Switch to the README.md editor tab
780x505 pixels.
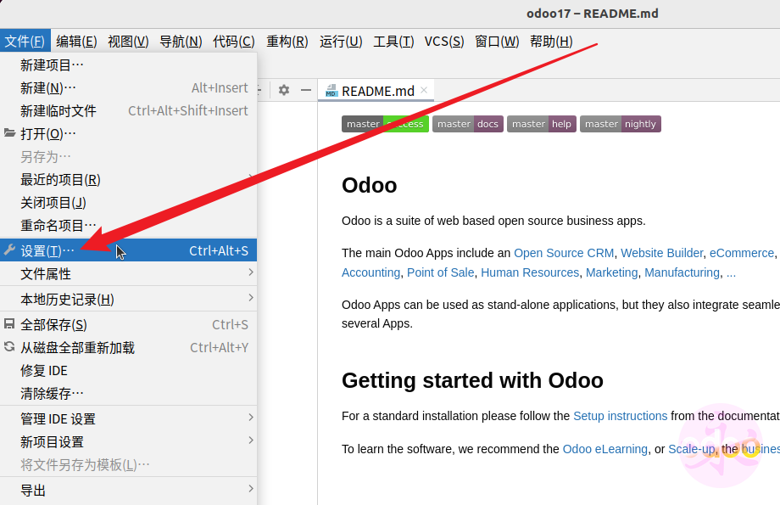click(x=376, y=91)
